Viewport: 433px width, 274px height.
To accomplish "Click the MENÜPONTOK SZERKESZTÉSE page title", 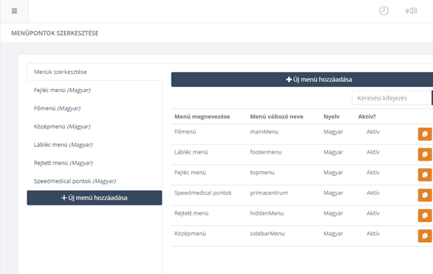I will 55,33.
